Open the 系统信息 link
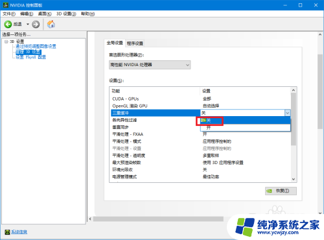Screen dimensions: 324x240 point(19,232)
